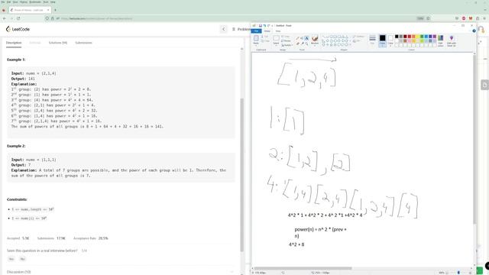Select the Eraser tool in Paint
Viewport: 489px width, 275px height.
297,44
